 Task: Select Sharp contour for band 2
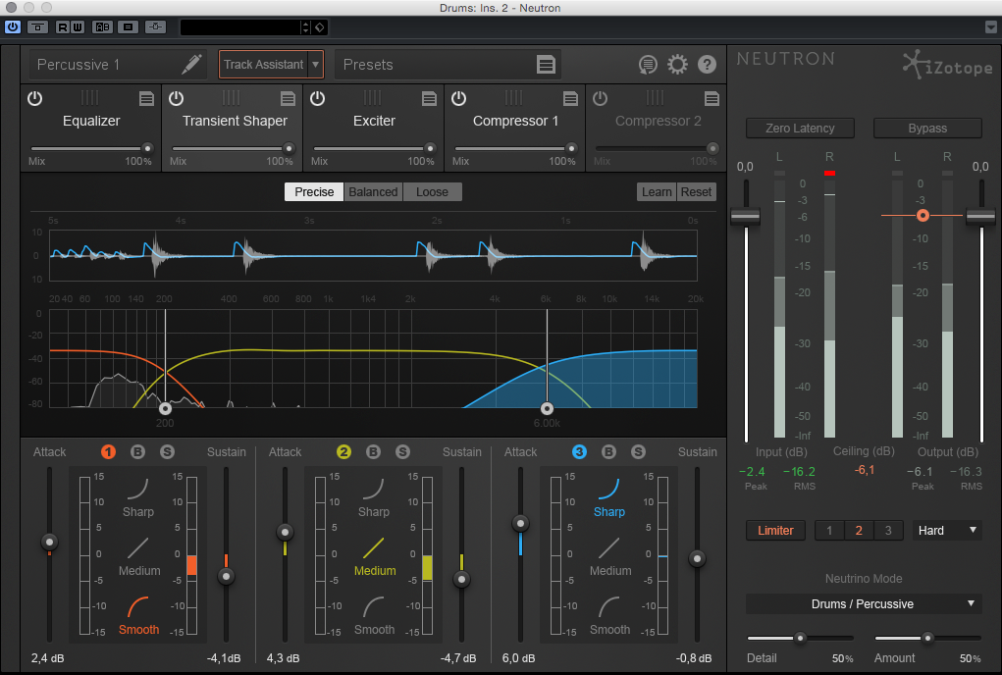click(373, 498)
